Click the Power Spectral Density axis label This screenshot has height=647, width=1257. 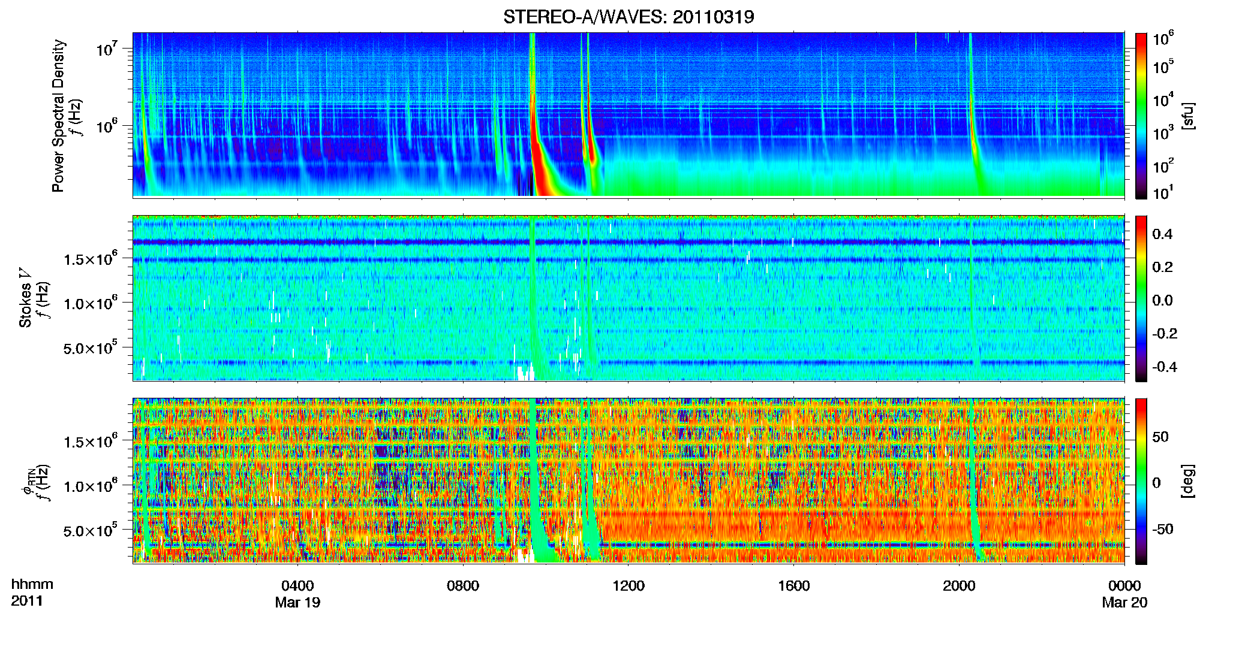click(x=58, y=116)
